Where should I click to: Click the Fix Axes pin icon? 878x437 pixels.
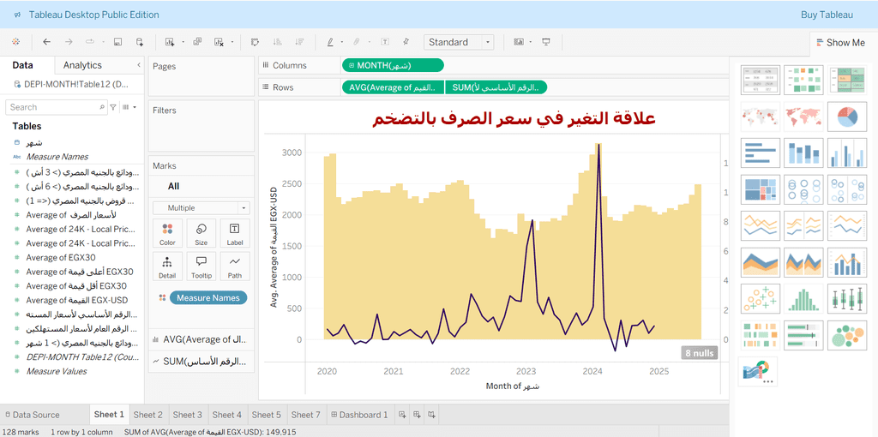point(406,42)
